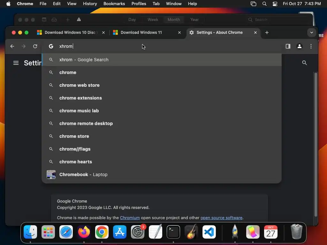This screenshot has height=245, width=327.
Task: Open the Chrome side panel
Action: 288,46
